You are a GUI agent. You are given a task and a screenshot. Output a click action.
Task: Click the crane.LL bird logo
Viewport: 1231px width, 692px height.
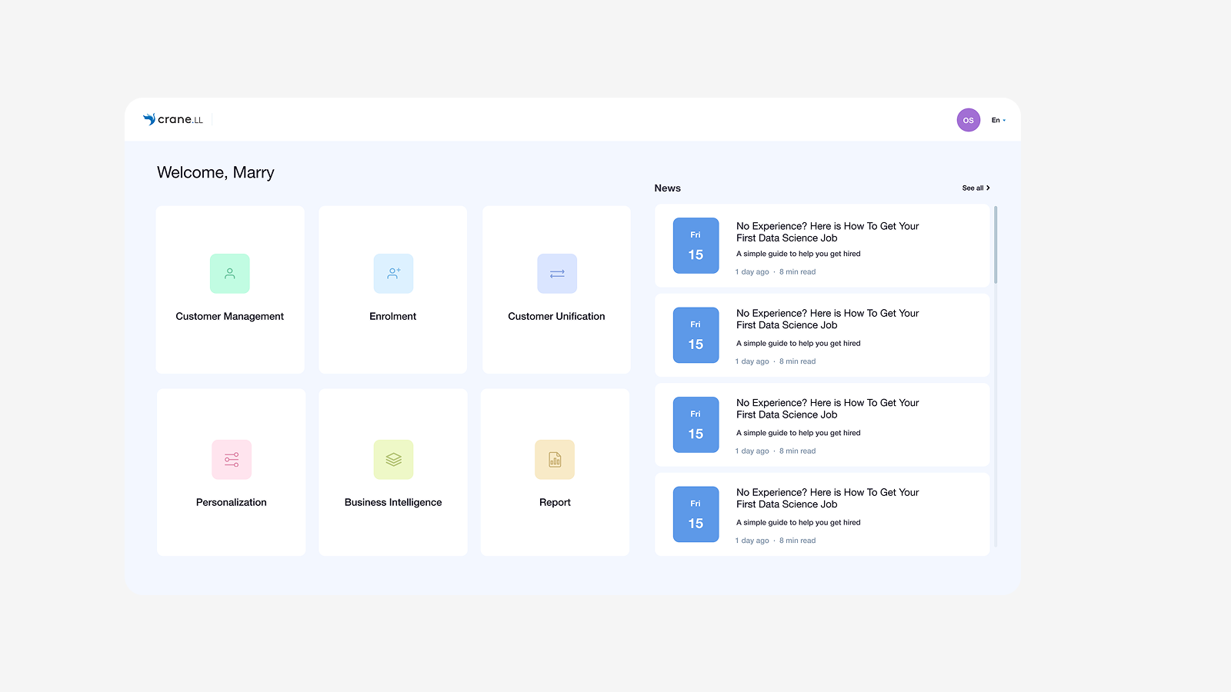148,119
